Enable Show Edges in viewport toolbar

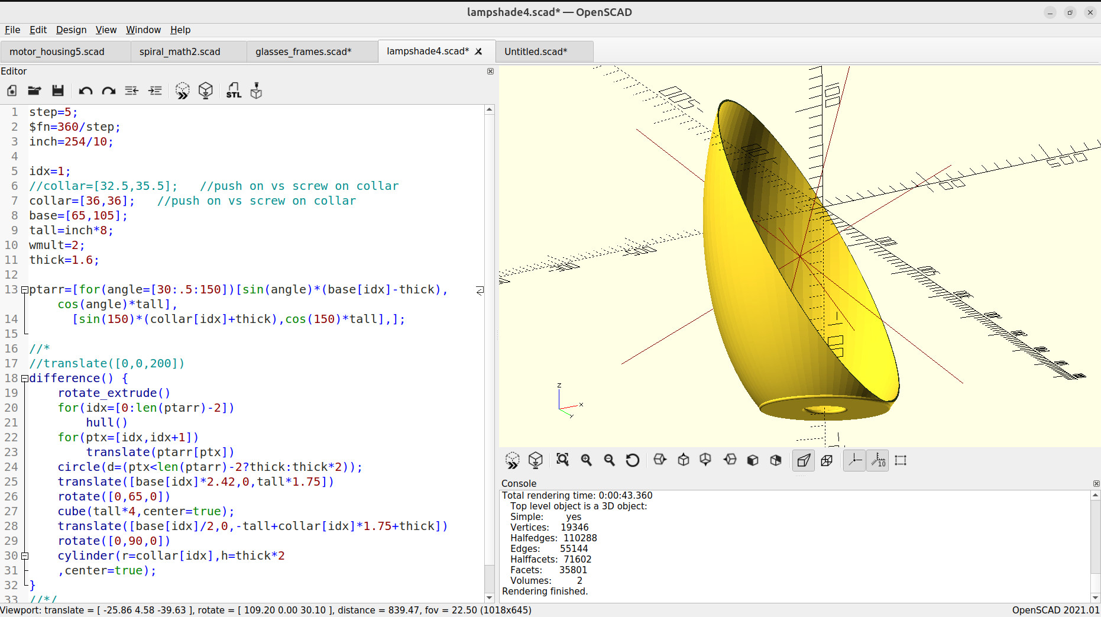[901, 460]
